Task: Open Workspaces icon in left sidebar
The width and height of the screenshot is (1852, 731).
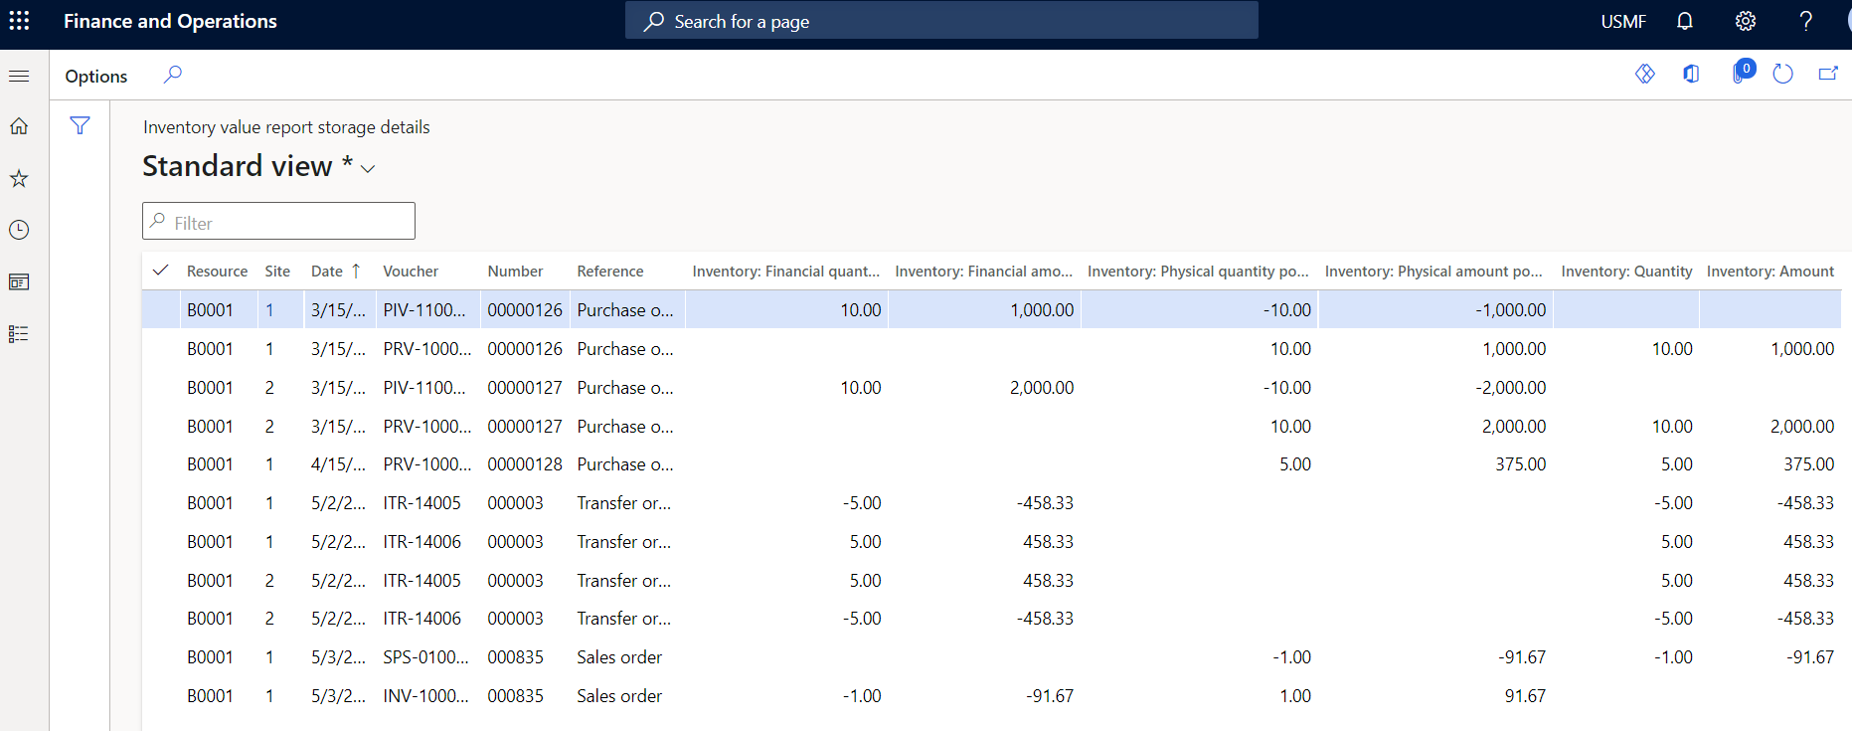Action: [19, 282]
